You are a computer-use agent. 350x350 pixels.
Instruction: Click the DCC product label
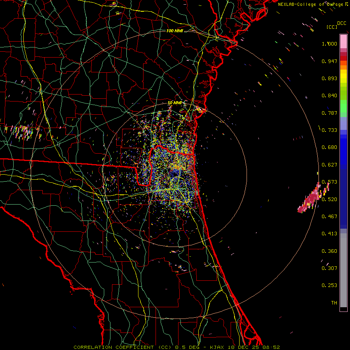coord(341,23)
